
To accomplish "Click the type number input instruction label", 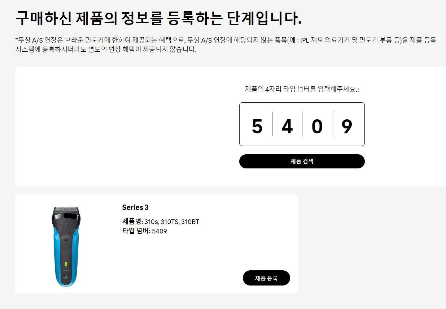I will coord(302,89).
